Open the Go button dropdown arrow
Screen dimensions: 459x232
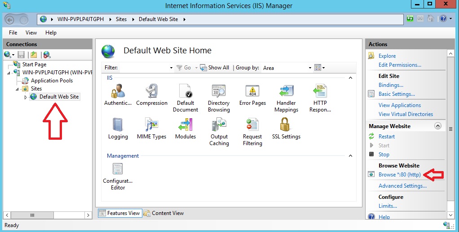point(196,68)
